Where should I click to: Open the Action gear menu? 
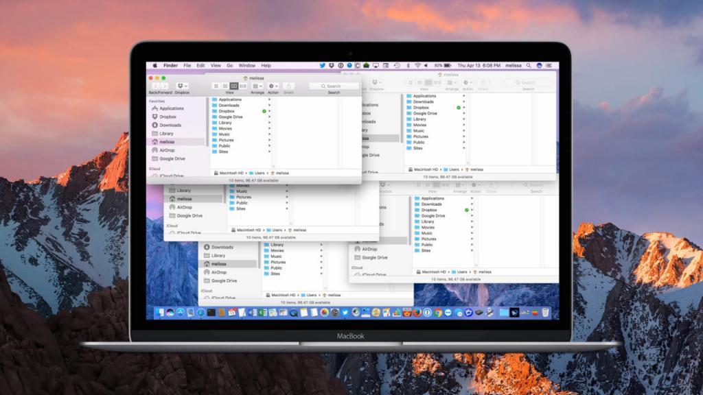click(x=272, y=86)
